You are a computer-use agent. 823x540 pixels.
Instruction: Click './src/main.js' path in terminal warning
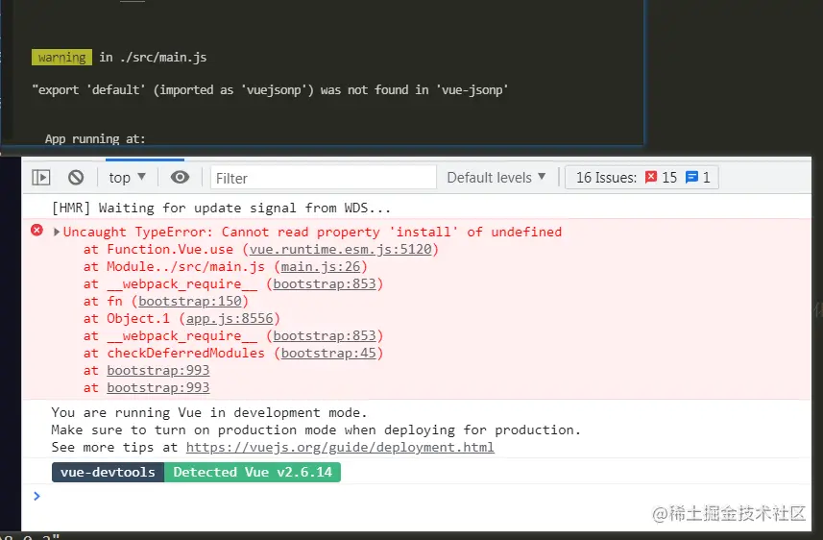point(163,58)
